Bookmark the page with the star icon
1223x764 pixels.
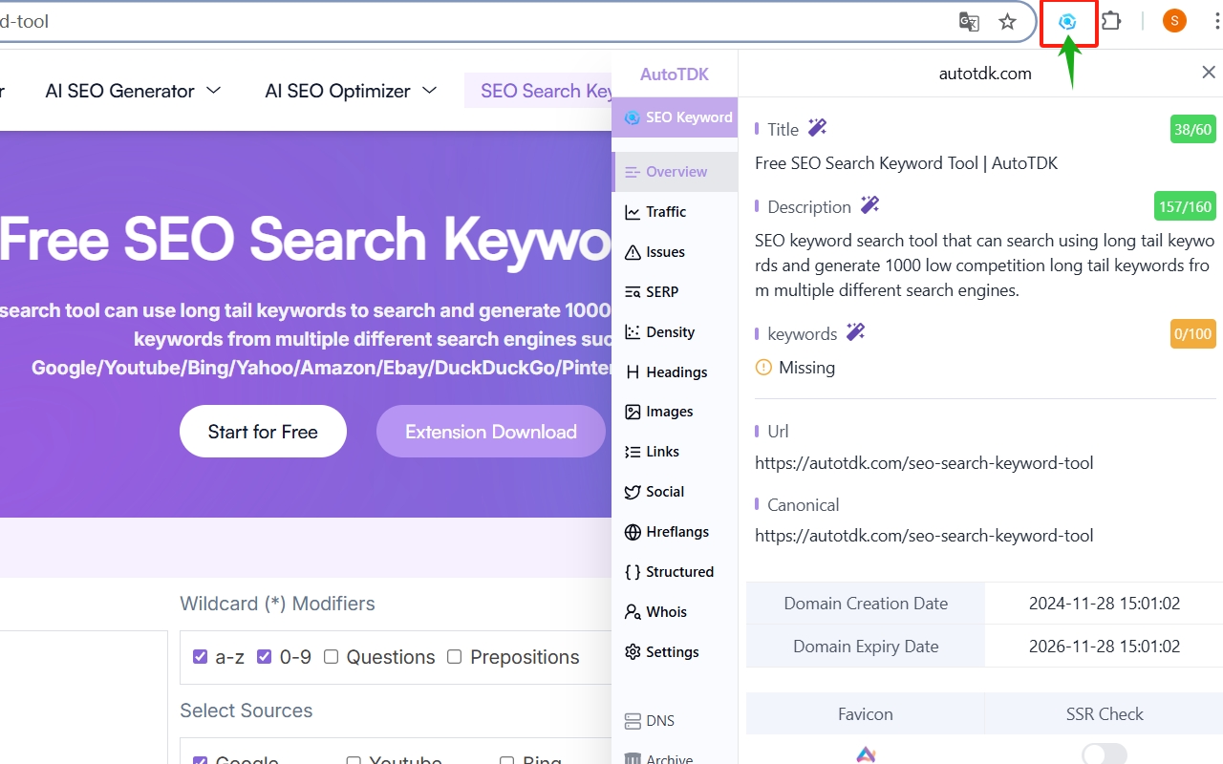pos(1007,21)
